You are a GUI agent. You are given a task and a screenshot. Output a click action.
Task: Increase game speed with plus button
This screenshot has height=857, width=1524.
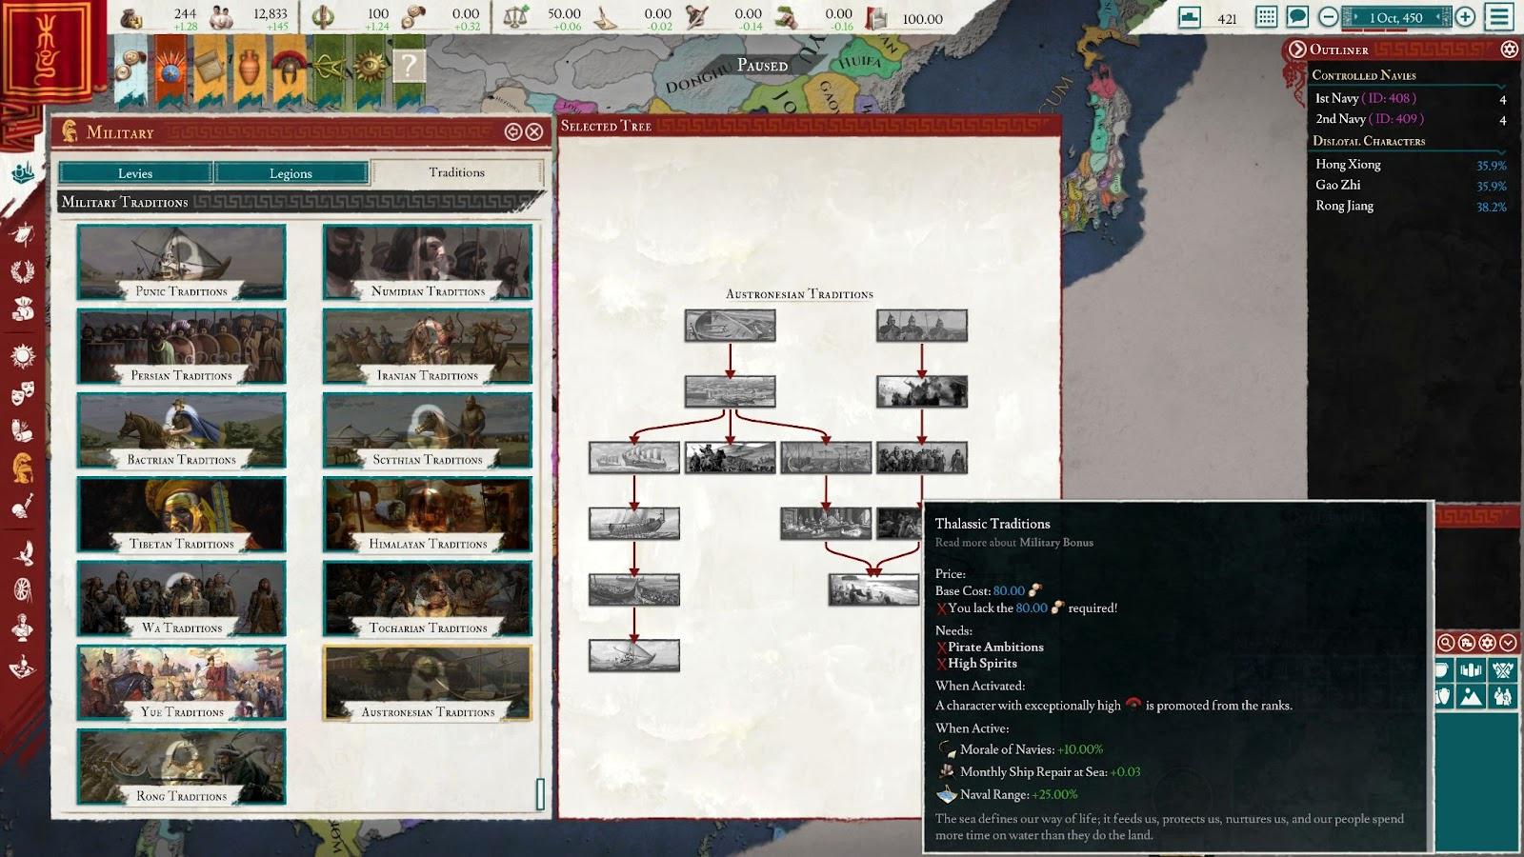click(x=1465, y=16)
